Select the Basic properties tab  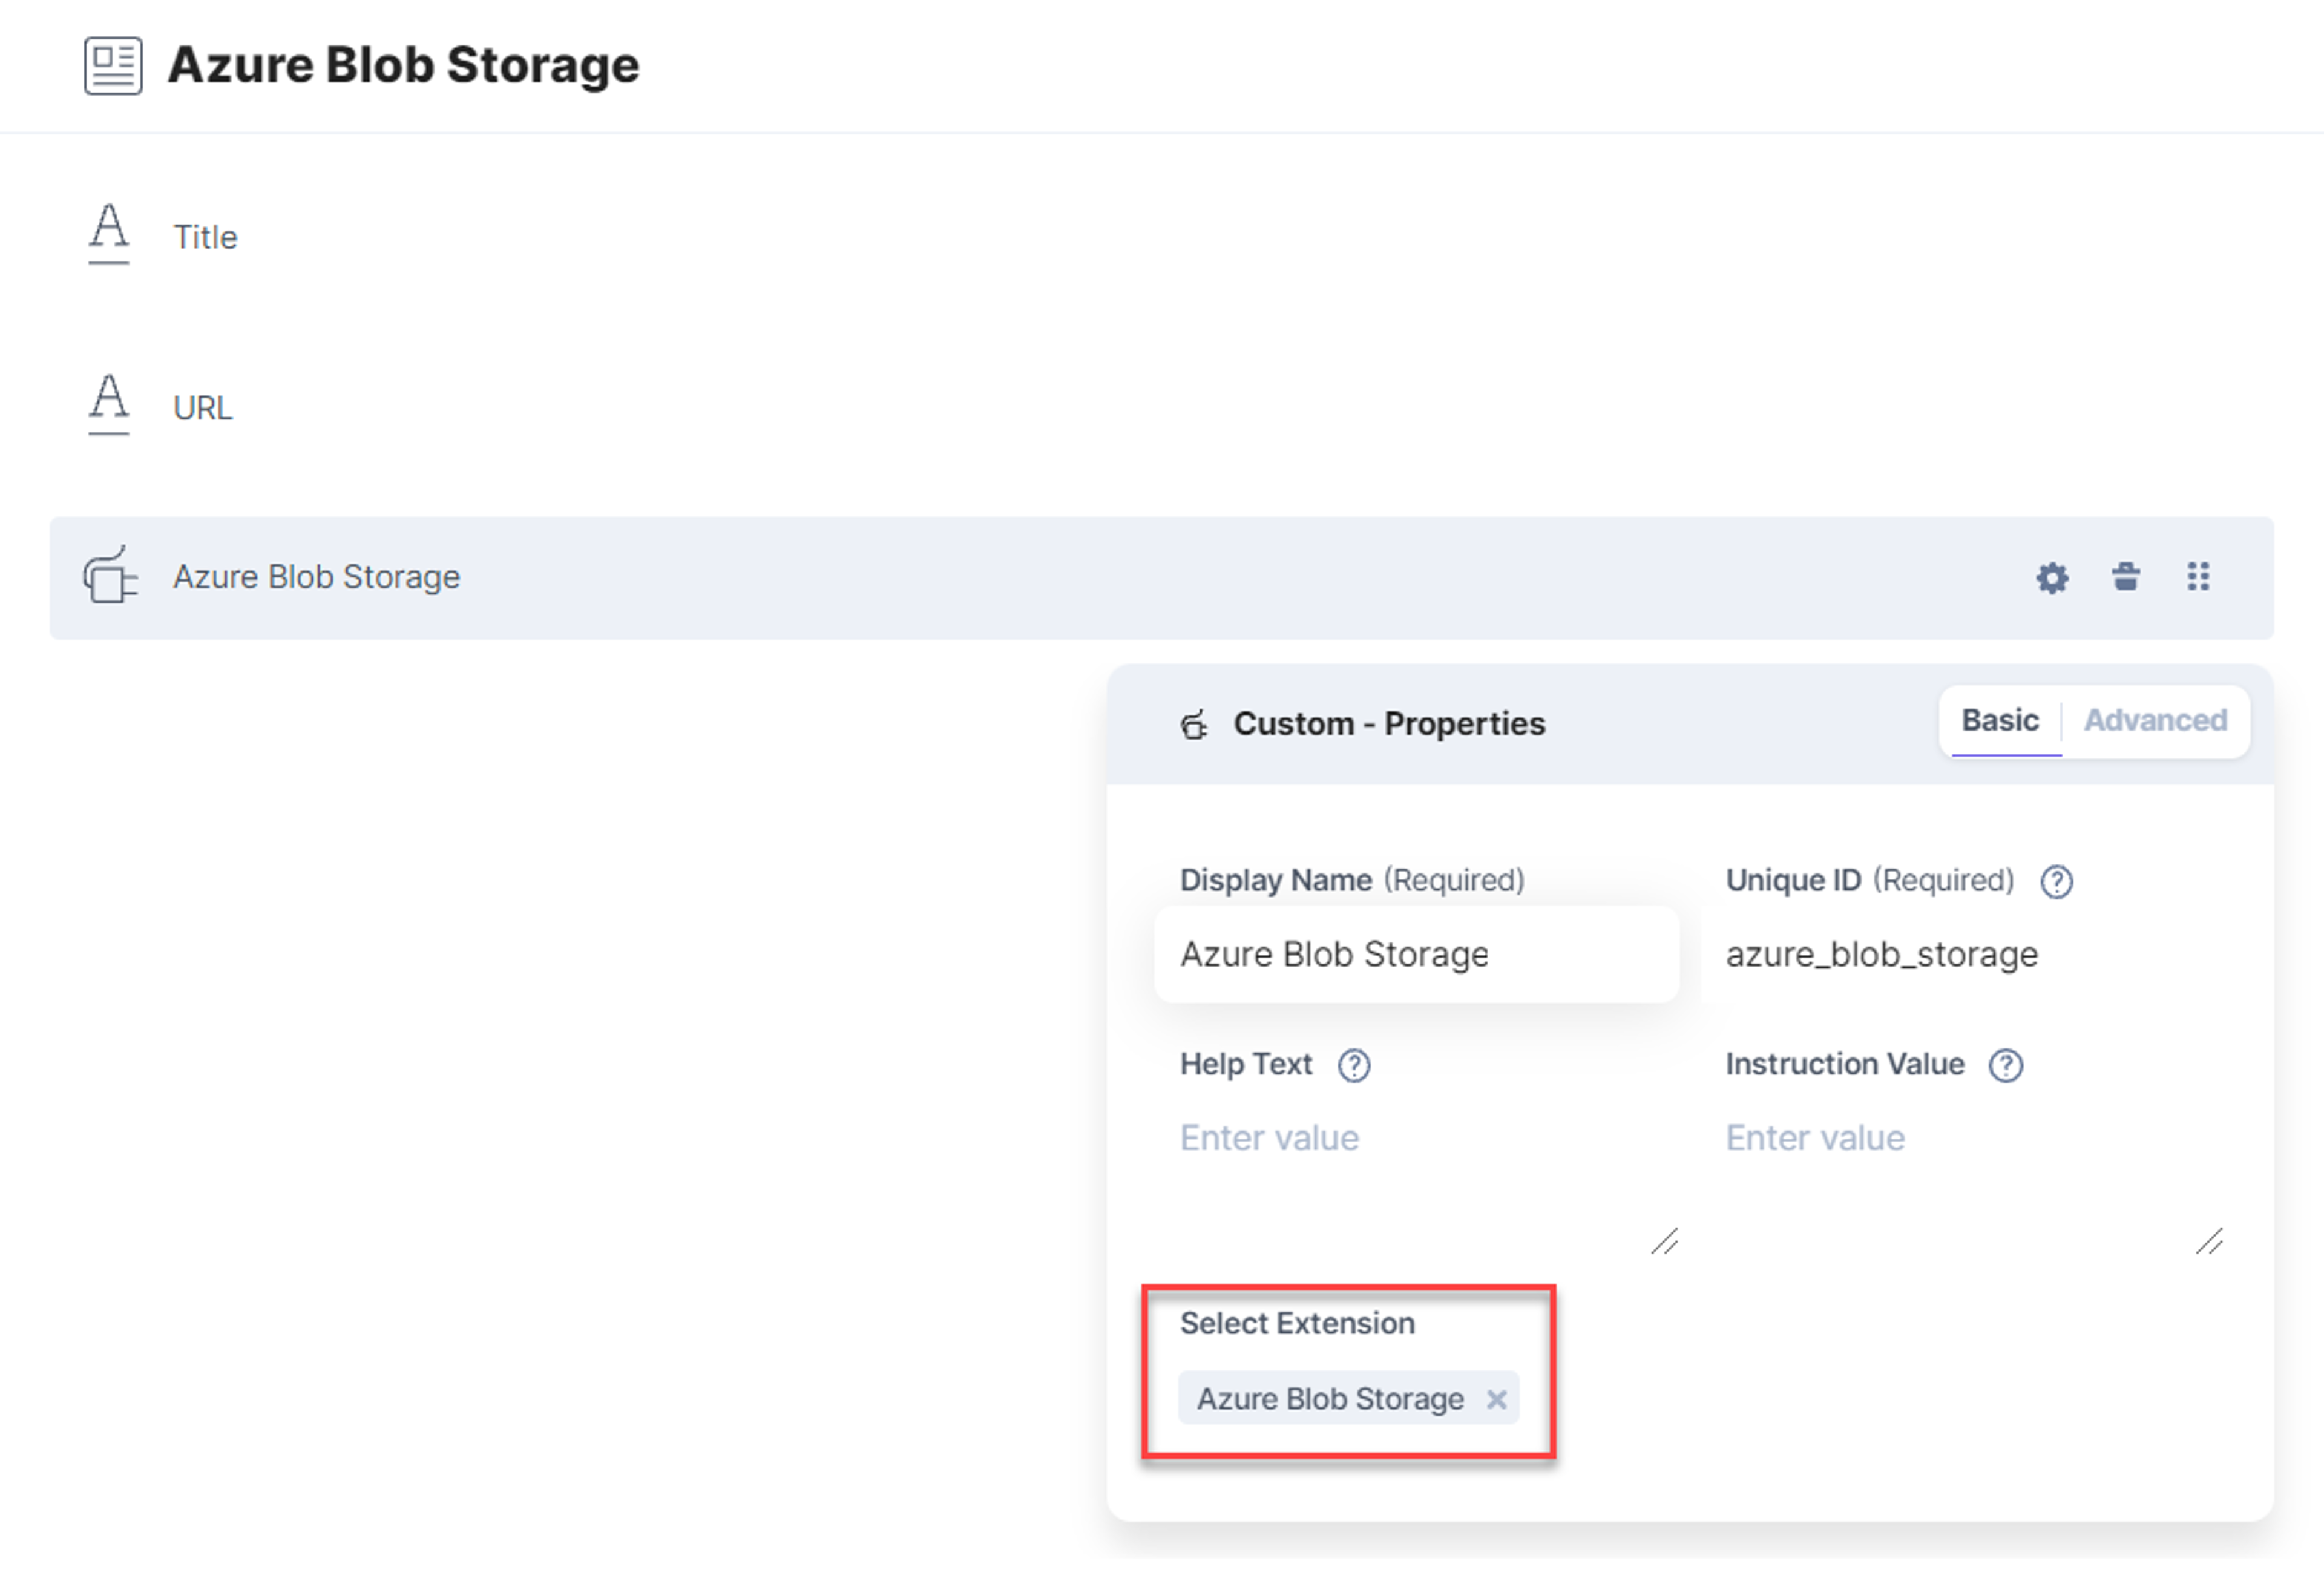coord(2000,721)
